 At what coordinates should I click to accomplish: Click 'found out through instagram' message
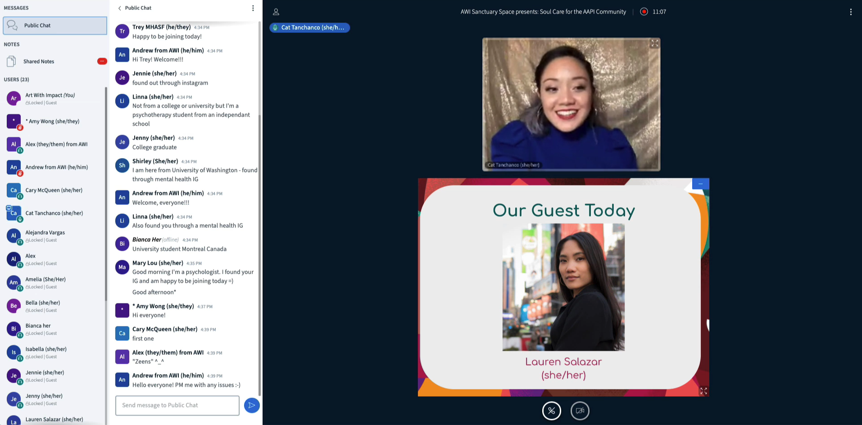170,83
